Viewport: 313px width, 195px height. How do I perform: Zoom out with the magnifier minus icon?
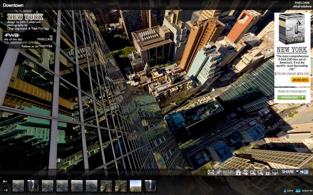pos(260,172)
